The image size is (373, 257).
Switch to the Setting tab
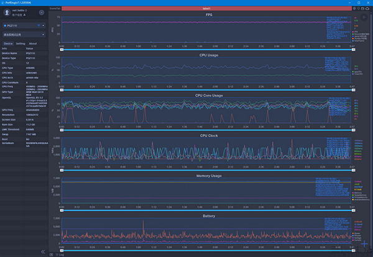[x=21, y=44]
